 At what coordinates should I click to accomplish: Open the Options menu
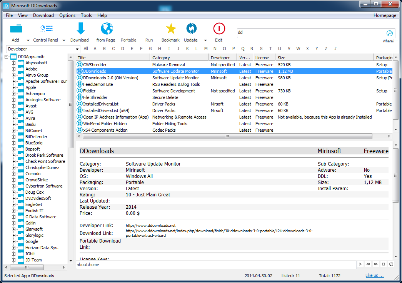[x=67, y=15]
